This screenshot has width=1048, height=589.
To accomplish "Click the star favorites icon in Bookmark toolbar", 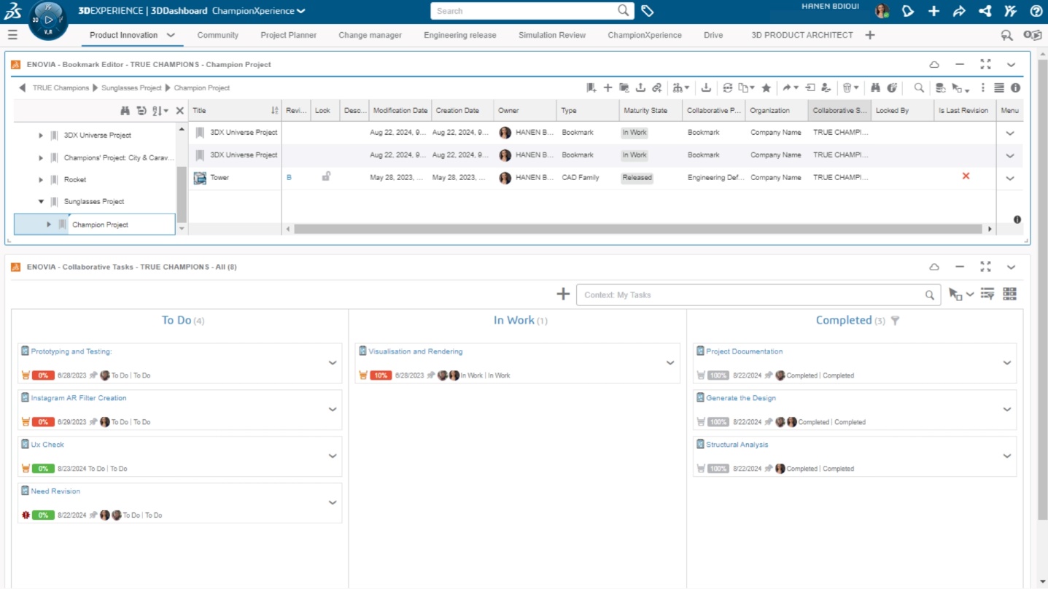I will [766, 87].
